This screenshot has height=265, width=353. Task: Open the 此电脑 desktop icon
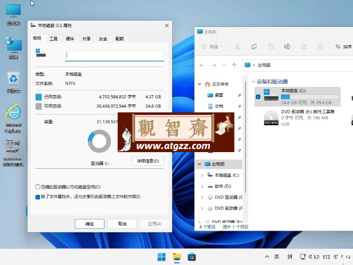tap(13, 15)
